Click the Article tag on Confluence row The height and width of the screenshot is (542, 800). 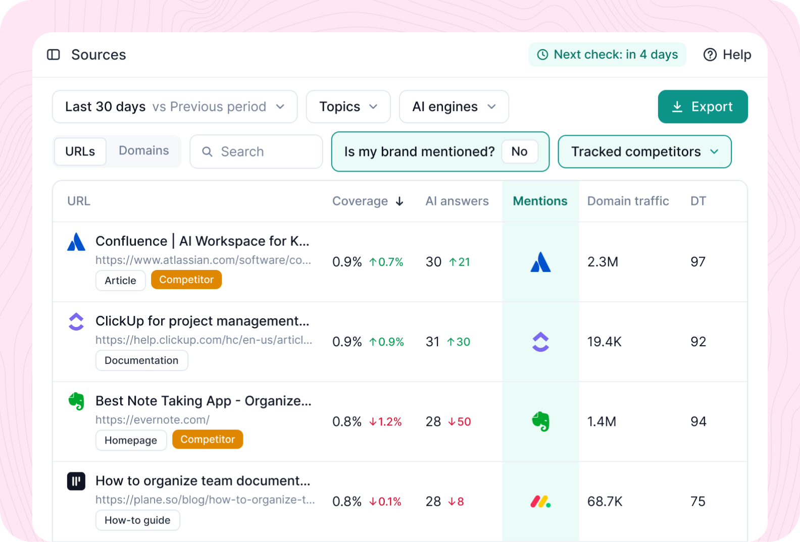[x=121, y=281]
